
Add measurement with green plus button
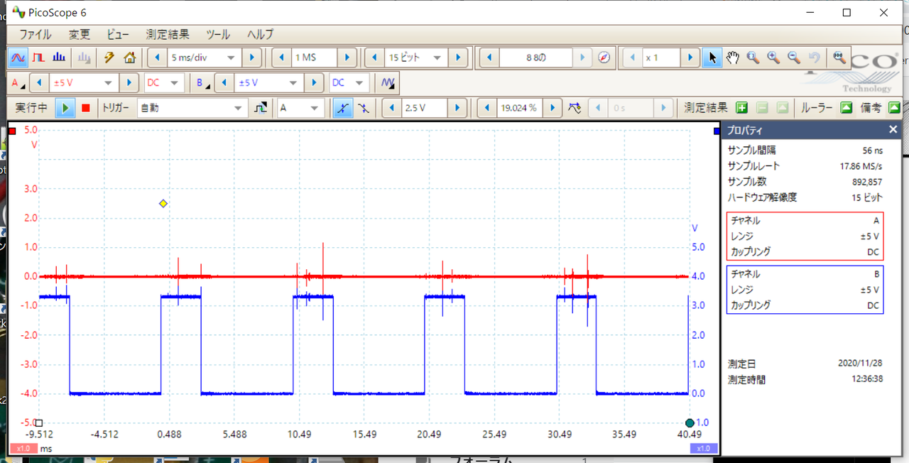coord(741,108)
